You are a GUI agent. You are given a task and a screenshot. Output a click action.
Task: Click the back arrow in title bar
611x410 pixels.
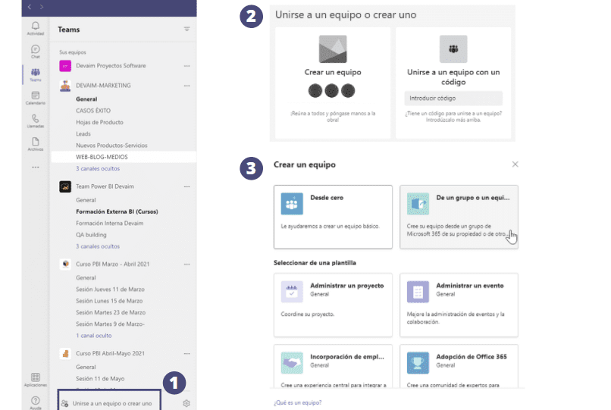pyautogui.click(x=30, y=7)
